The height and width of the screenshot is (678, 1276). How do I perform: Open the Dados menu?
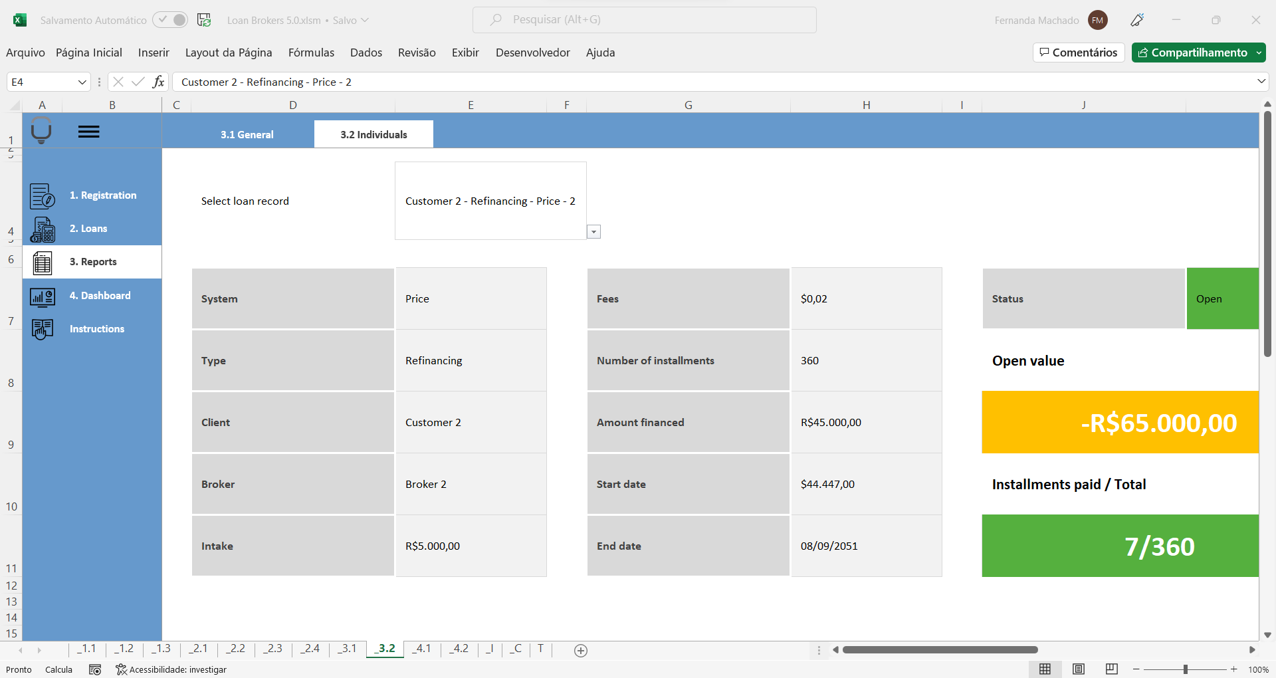pos(366,53)
